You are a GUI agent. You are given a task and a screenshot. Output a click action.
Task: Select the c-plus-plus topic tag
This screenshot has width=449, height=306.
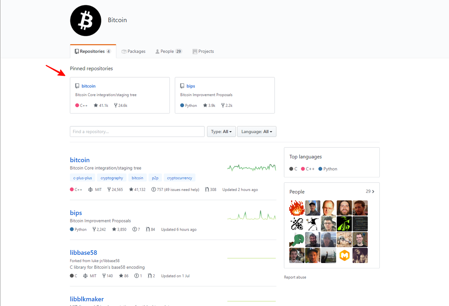pyautogui.click(x=83, y=178)
